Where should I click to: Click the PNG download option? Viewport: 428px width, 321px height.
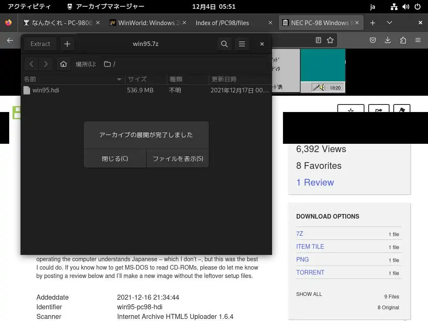coord(303,259)
